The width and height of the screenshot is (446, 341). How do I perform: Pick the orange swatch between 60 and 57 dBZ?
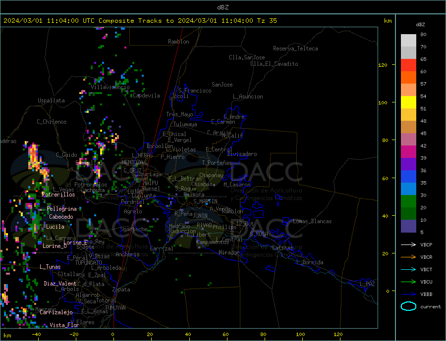click(408, 78)
